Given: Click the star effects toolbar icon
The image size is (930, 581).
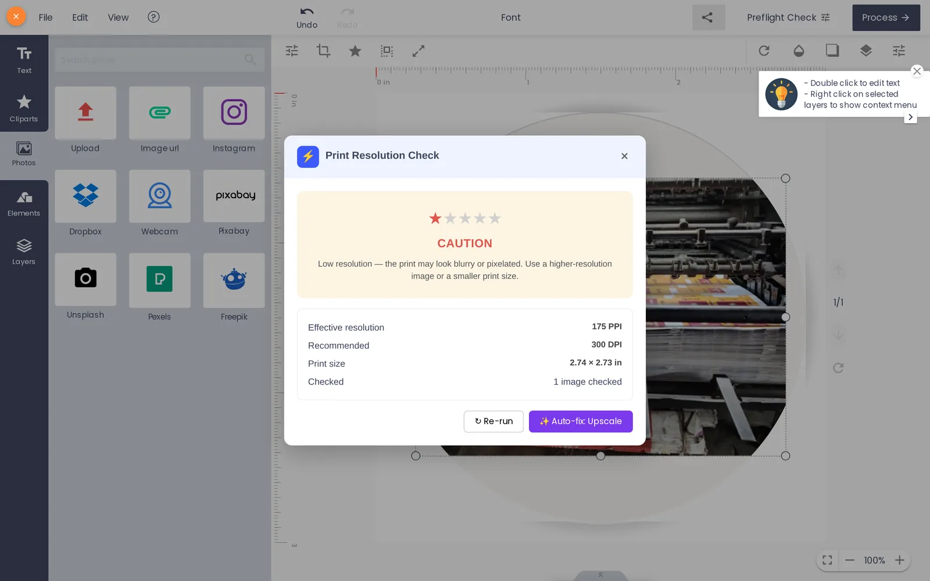Looking at the screenshot, I should pyautogui.click(x=355, y=51).
